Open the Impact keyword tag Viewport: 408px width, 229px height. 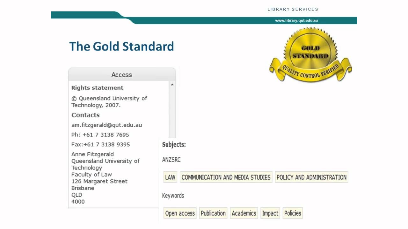point(270,213)
